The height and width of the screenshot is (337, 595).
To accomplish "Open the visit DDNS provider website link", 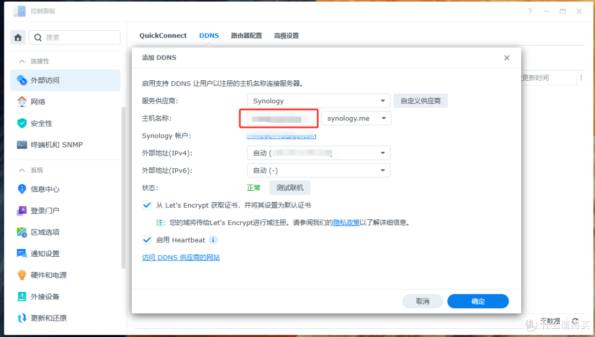I will pyautogui.click(x=181, y=257).
